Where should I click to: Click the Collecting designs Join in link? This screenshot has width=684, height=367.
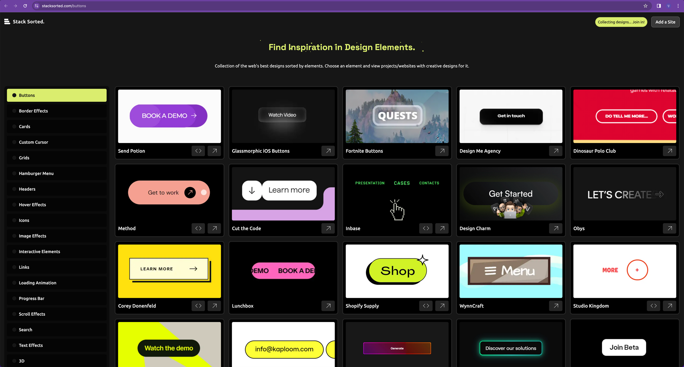(621, 22)
